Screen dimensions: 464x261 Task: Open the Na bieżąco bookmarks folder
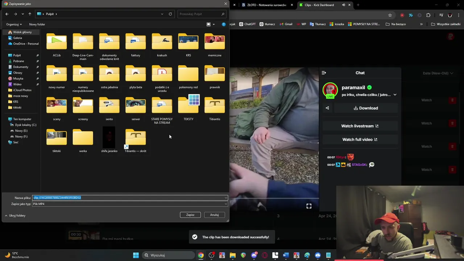[x=395, y=24]
